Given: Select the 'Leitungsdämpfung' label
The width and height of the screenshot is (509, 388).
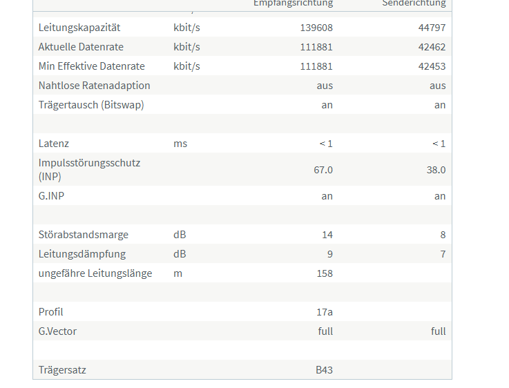Looking at the screenshot, I should click(x=82, y=253).
